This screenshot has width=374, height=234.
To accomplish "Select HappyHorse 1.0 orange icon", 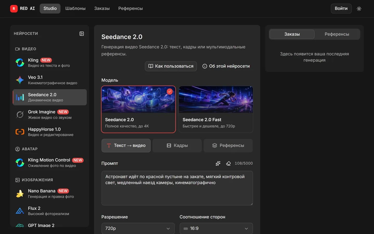I will pyautogui.click(x=20, y=132).
